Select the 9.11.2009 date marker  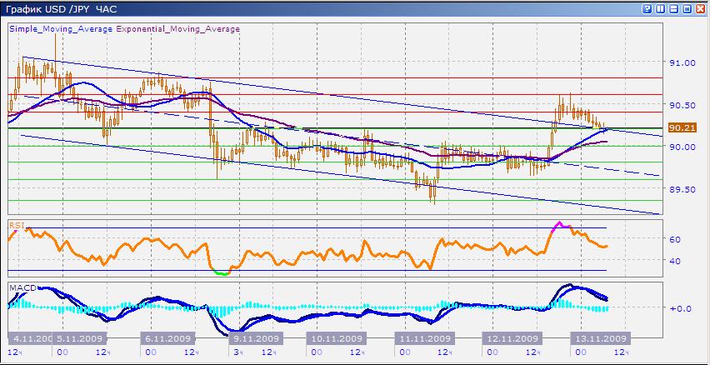[x=254, y=339]
